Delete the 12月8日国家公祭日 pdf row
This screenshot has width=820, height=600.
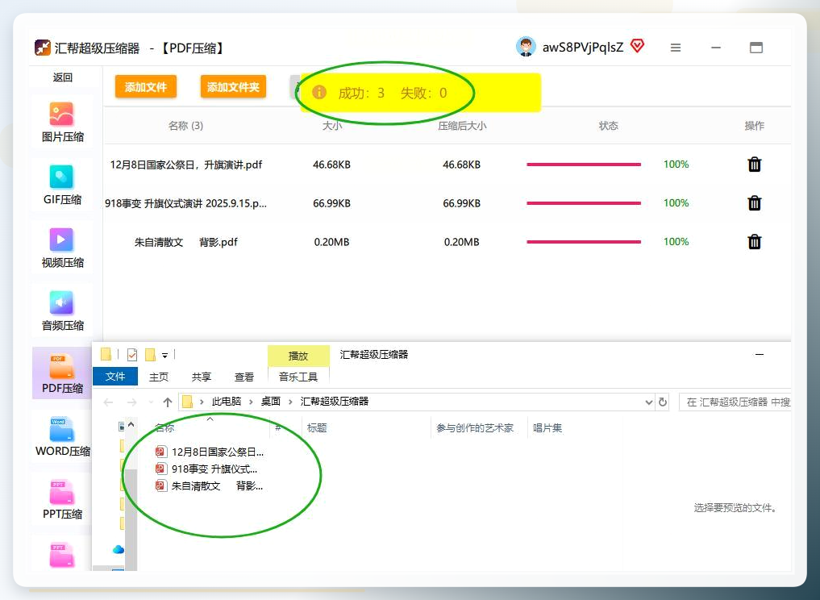pos(754,165)
